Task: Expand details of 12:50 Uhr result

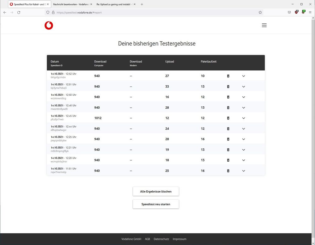Action: (243, 97)
